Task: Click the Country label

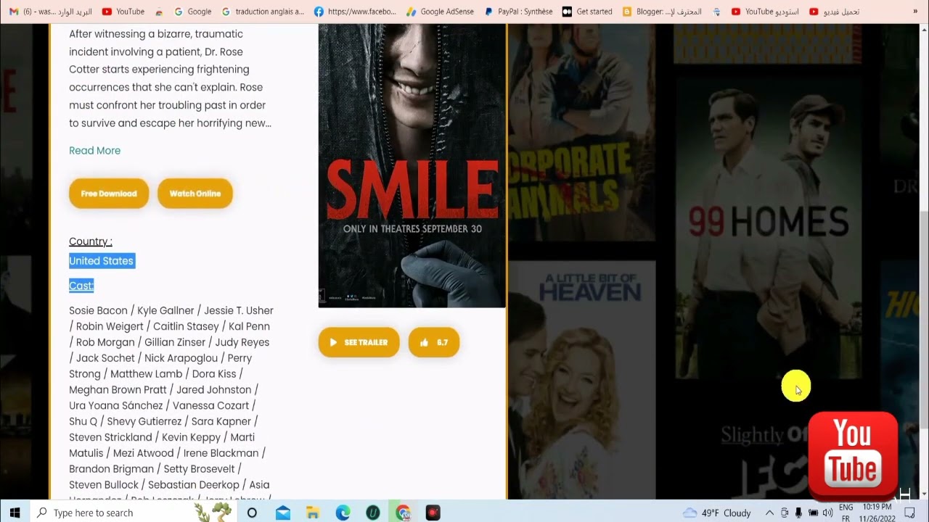Action: click(91, 241)
